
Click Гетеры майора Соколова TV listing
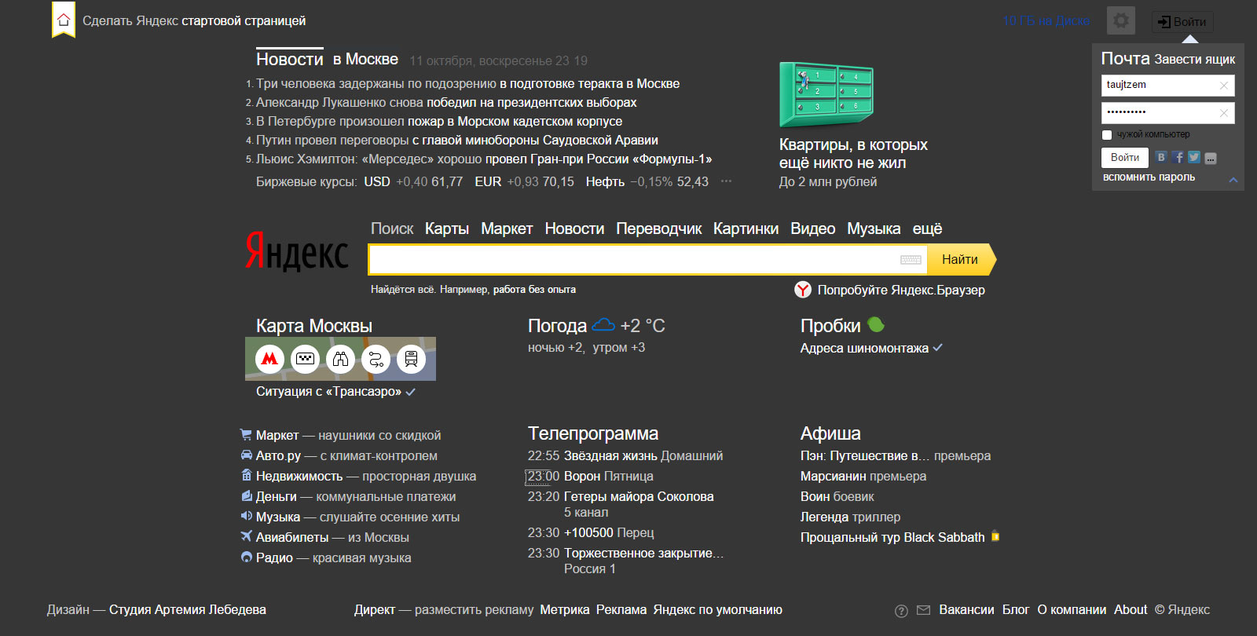[x=639, y=496]
